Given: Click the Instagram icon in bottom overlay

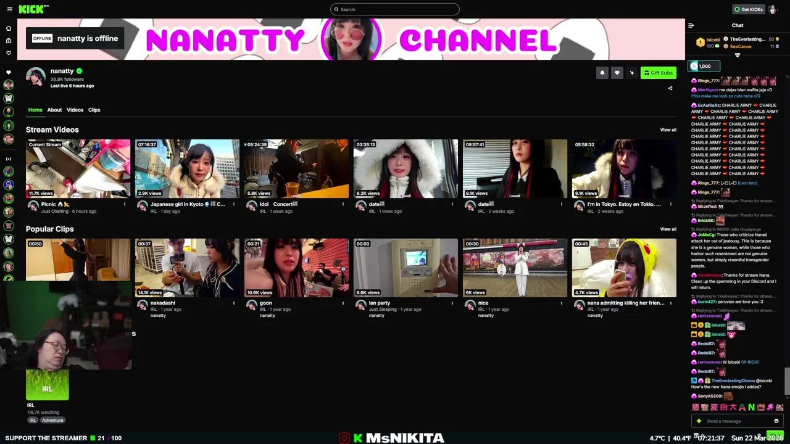Looking at the screenshot, I should pyautogui.click(x=344, y=438).
